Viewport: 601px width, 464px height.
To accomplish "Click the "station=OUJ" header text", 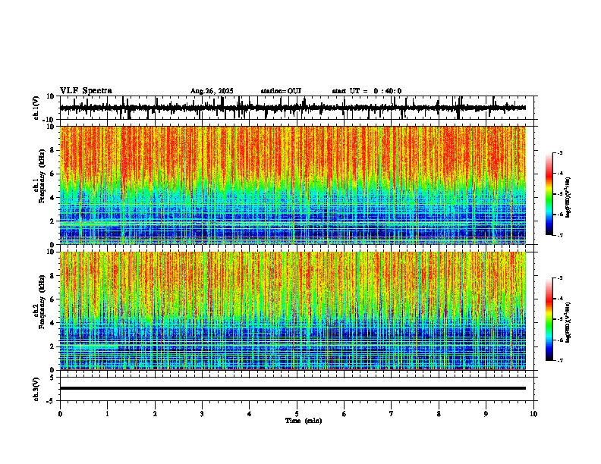I will point(281,91).
